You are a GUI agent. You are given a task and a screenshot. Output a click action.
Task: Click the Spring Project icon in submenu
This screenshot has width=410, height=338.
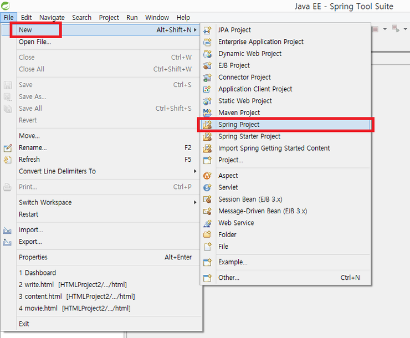click(x=207, y=125)
